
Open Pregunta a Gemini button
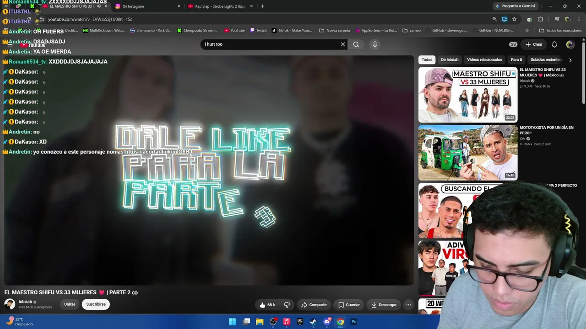(515, 6)
